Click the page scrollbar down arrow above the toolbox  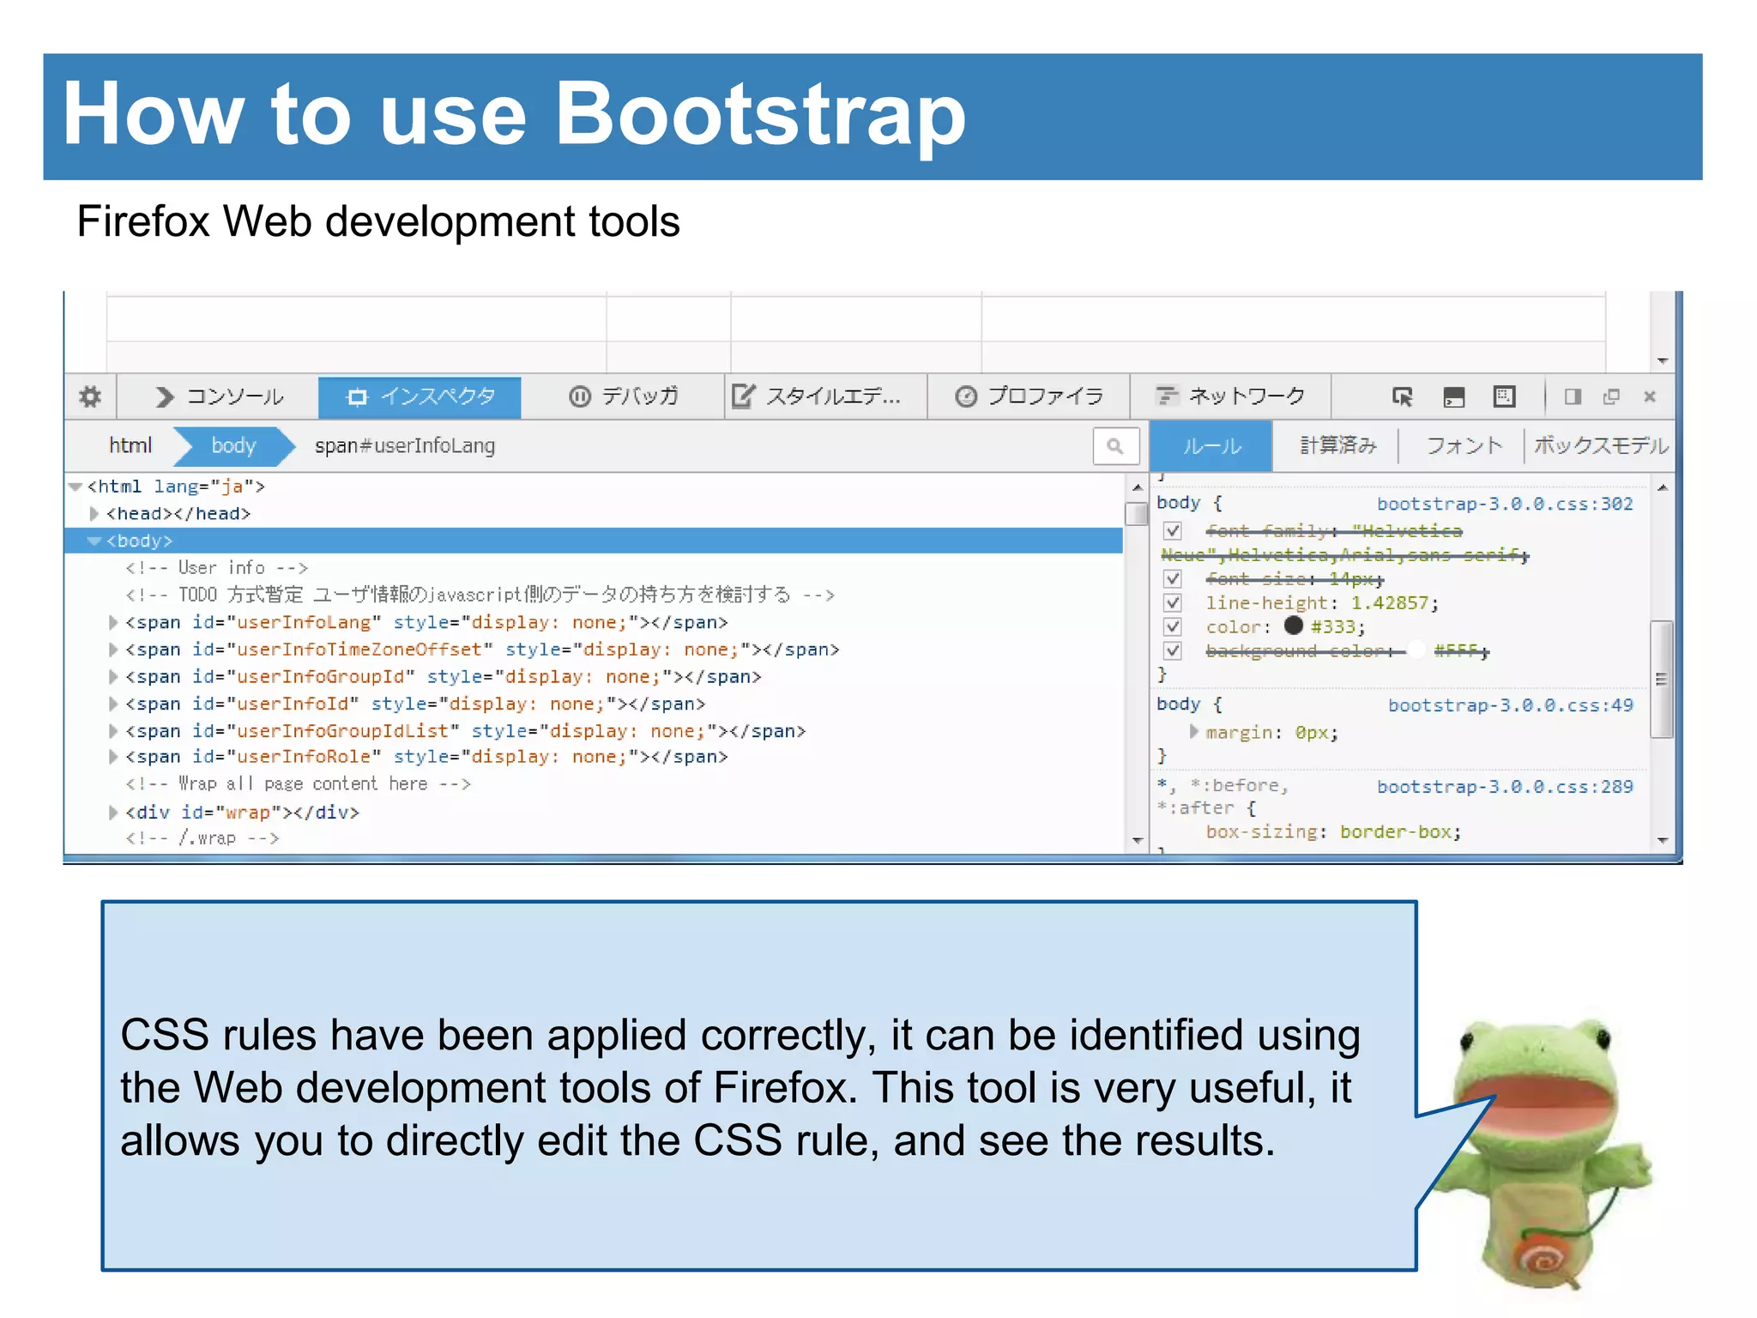tap(1663, 361)
